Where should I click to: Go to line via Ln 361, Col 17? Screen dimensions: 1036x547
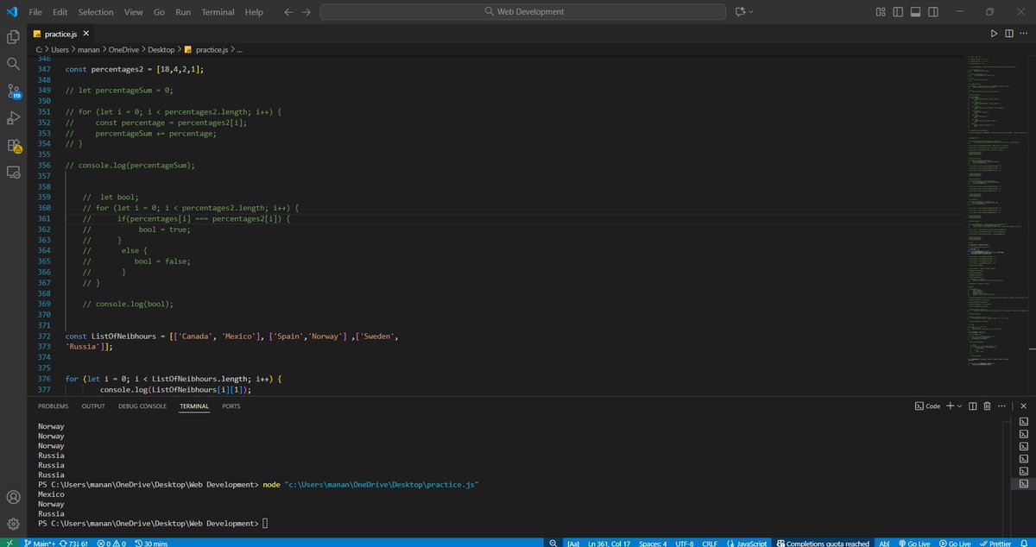coord(608,543)
